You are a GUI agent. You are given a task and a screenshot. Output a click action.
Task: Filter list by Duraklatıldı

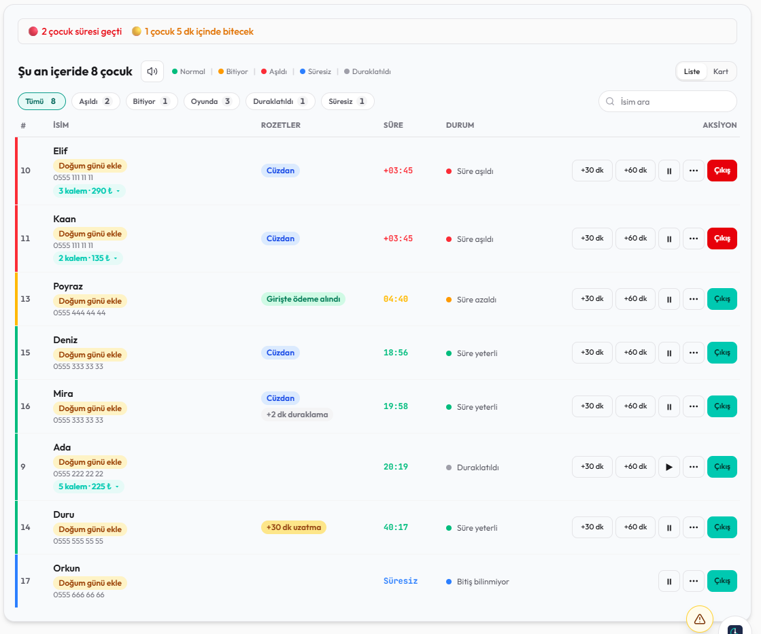(280, 101)
